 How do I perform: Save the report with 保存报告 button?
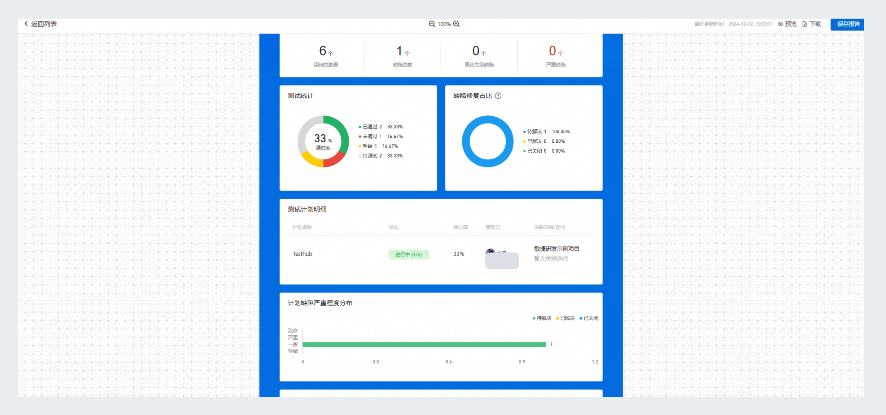point(847,24)
